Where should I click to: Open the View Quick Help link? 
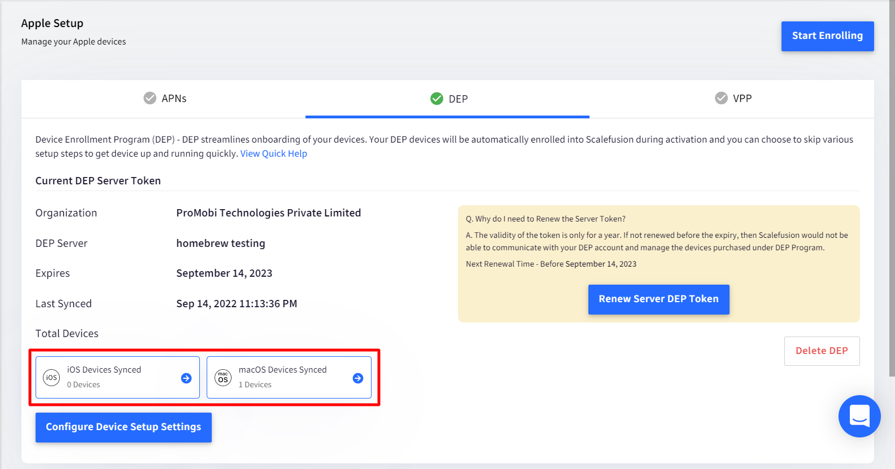click(x=274, y=153)
